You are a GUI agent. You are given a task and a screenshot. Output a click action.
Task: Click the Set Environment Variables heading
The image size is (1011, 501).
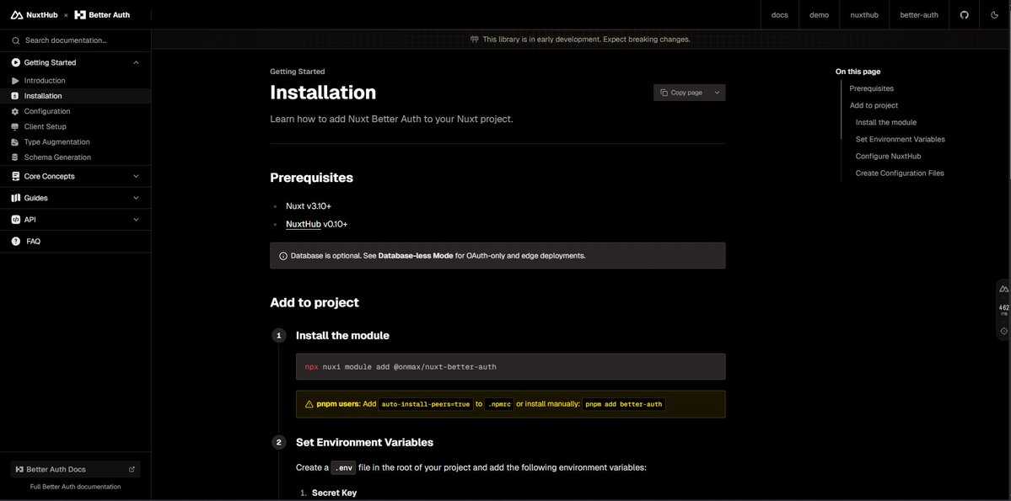tap(364, 442)
